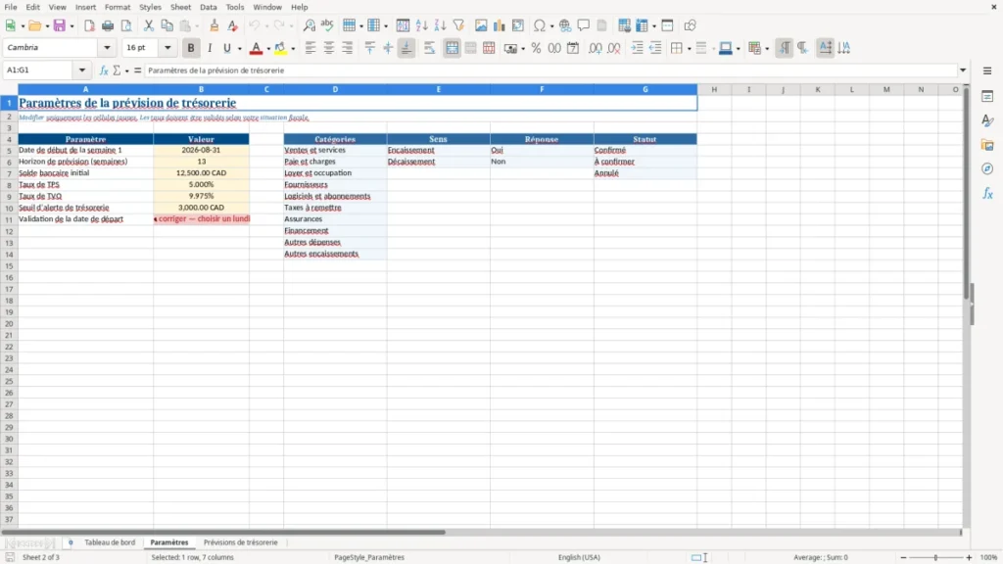The height and width of the screenshot is (564, 1003).
Task: Expand the Borders dropdown arrow
Action: (689, 49)
